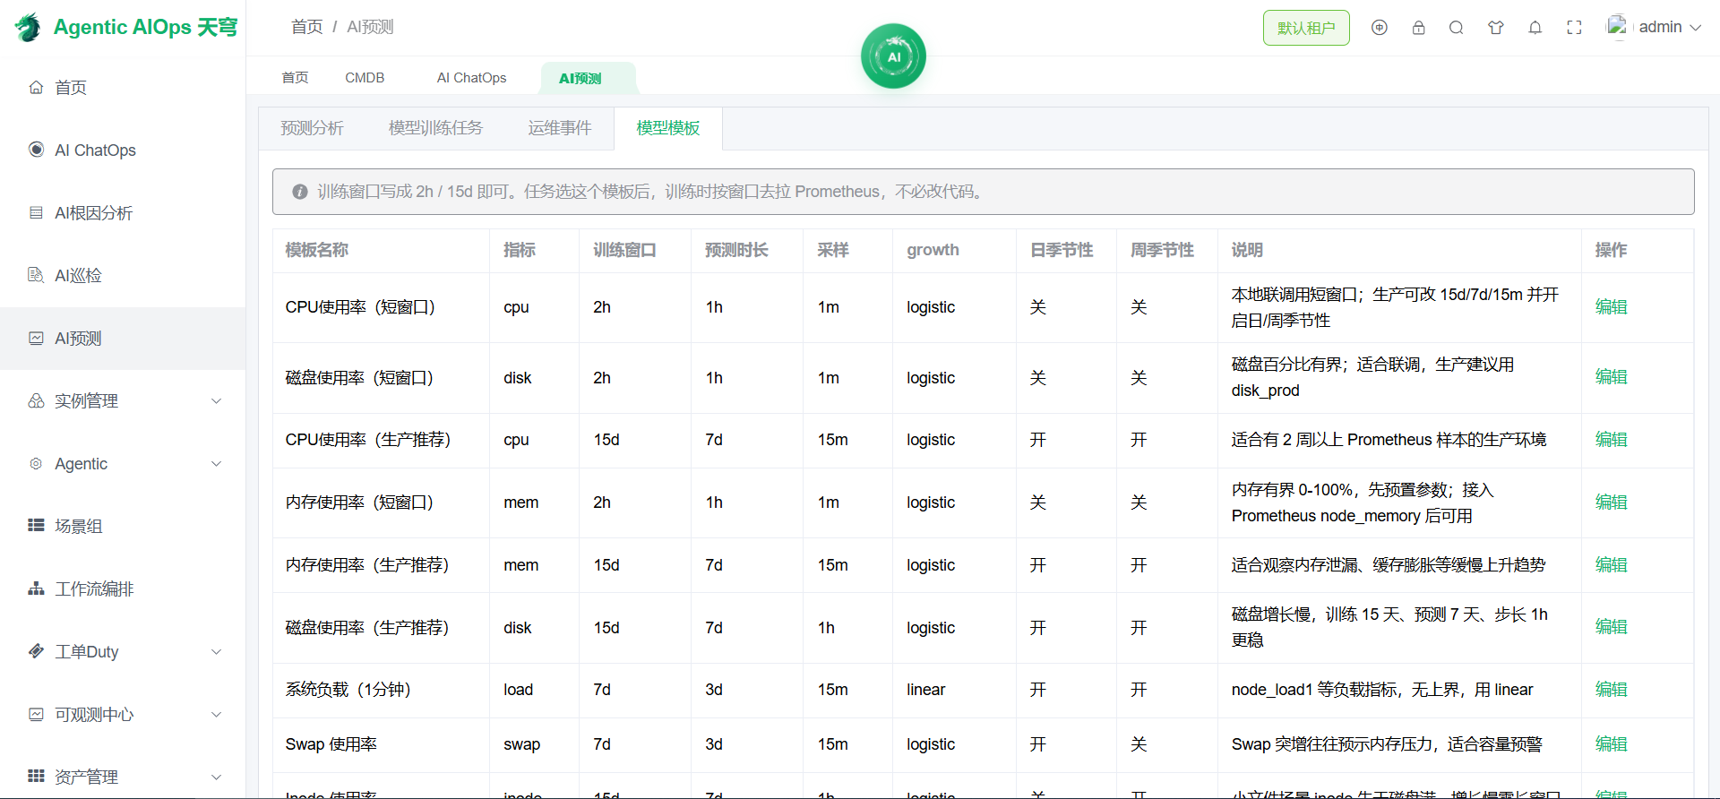Click the home icon beside 首页 in sidebar
This screenshot has width=1720, height=799.
tap(36, 87)
